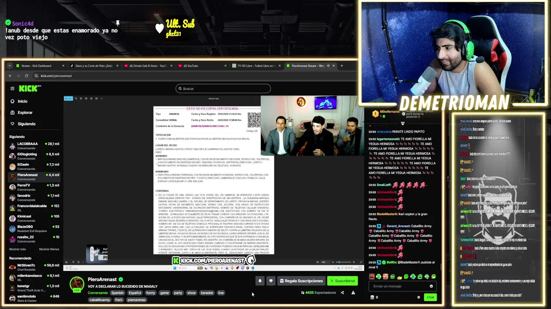
Task: Switch to Dónde Está El Amor YouTube tab
Action: point(148,66)
